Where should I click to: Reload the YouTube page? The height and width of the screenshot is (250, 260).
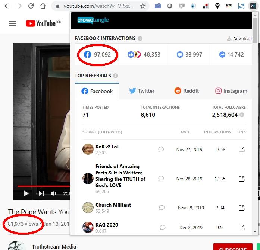coord(31,6)
